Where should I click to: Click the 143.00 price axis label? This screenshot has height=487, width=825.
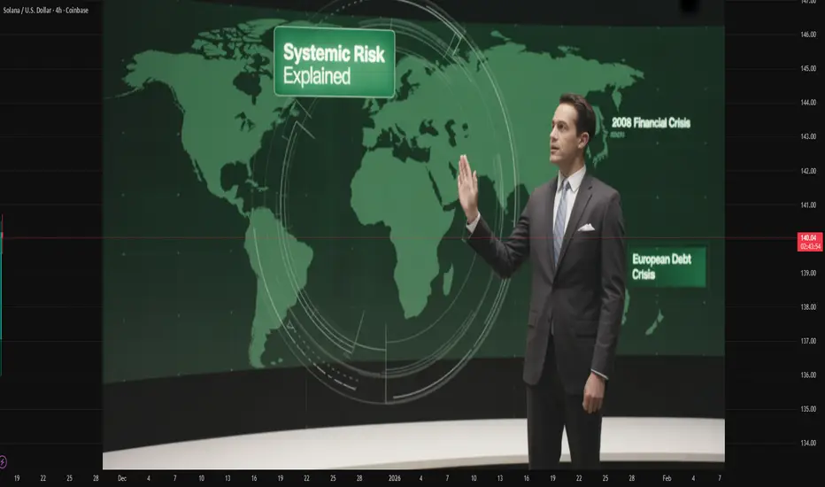pyautogui.click(x=808, y=136)
